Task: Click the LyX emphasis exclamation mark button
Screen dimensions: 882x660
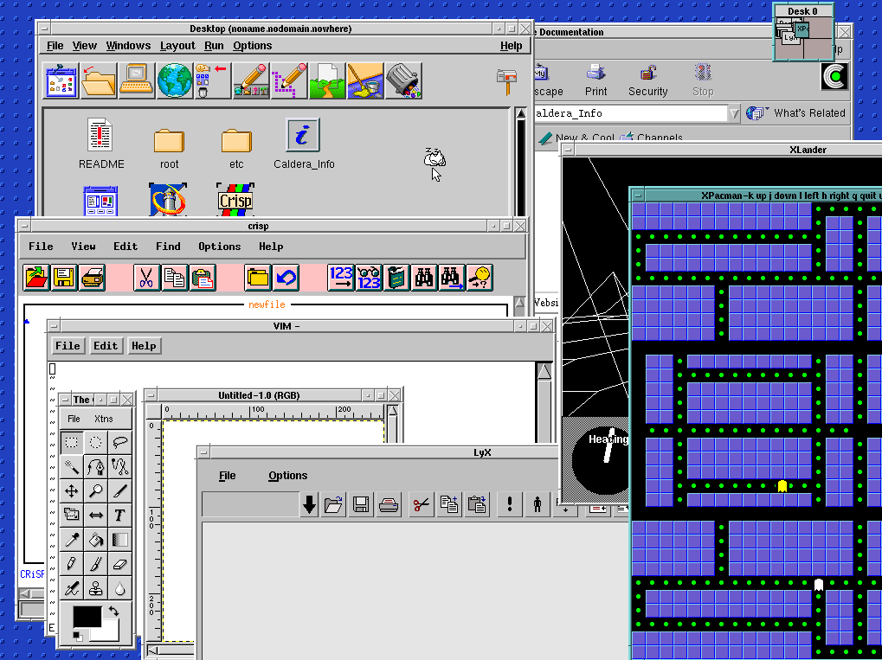Action: (510, 505)
